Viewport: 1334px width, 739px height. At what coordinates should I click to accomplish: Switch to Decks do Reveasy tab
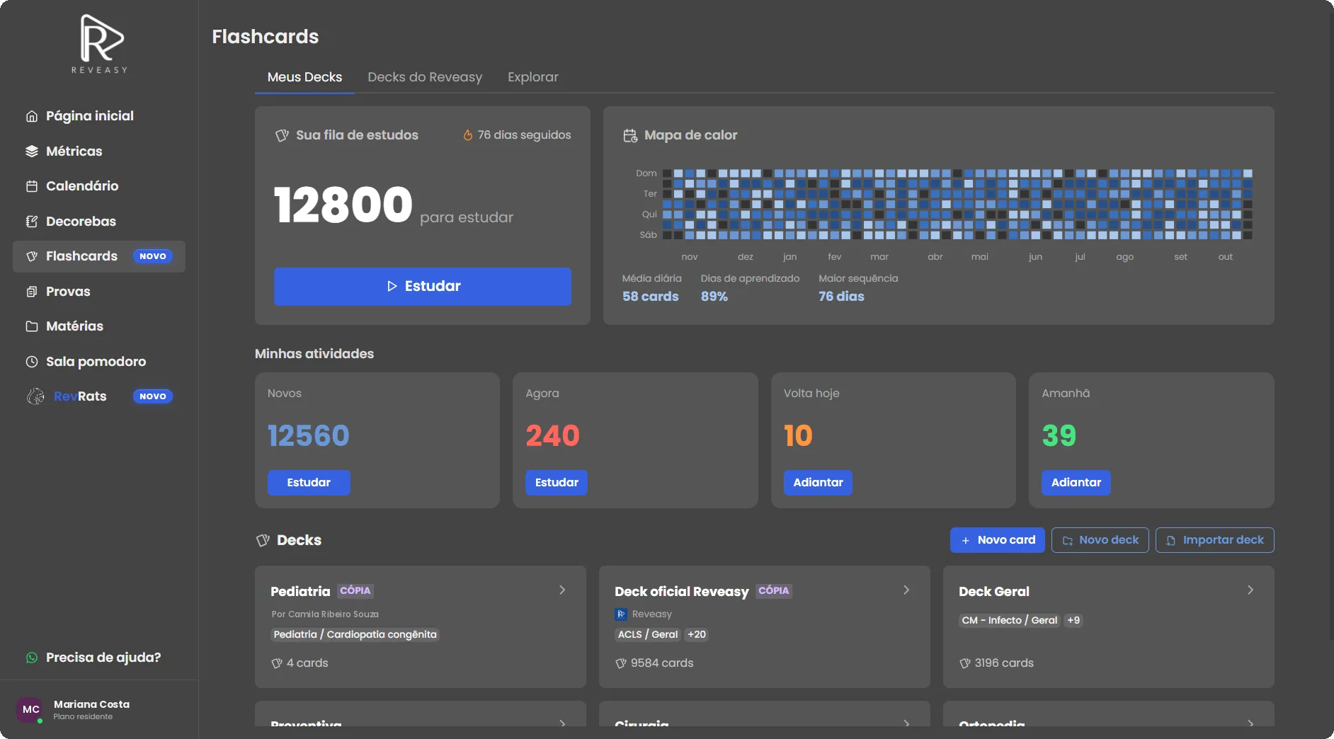click(425, 77)
